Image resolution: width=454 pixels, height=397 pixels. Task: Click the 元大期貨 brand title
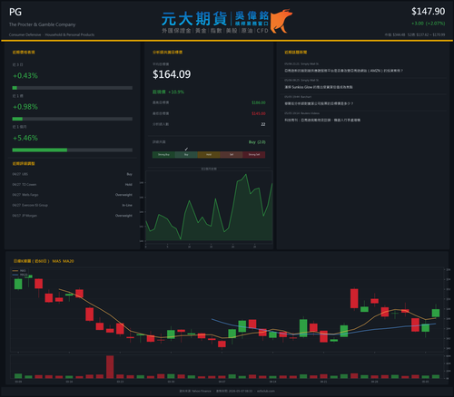point(194,19)
